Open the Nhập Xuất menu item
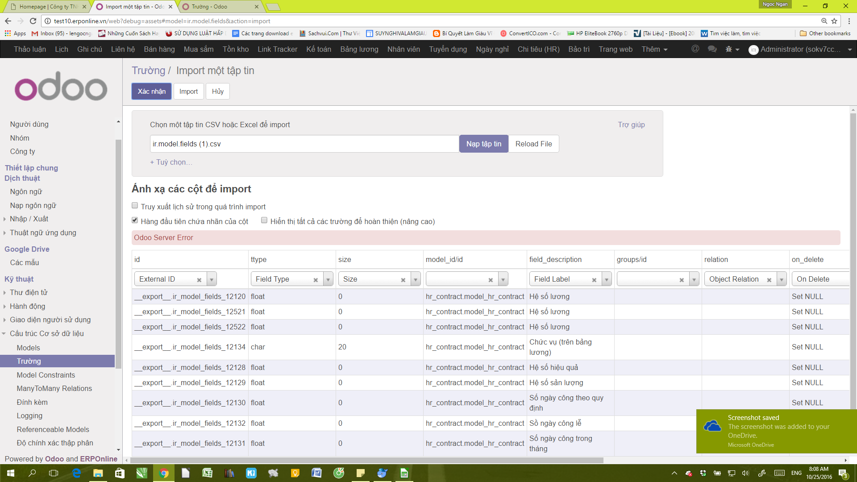 click(x=30, y=218)
